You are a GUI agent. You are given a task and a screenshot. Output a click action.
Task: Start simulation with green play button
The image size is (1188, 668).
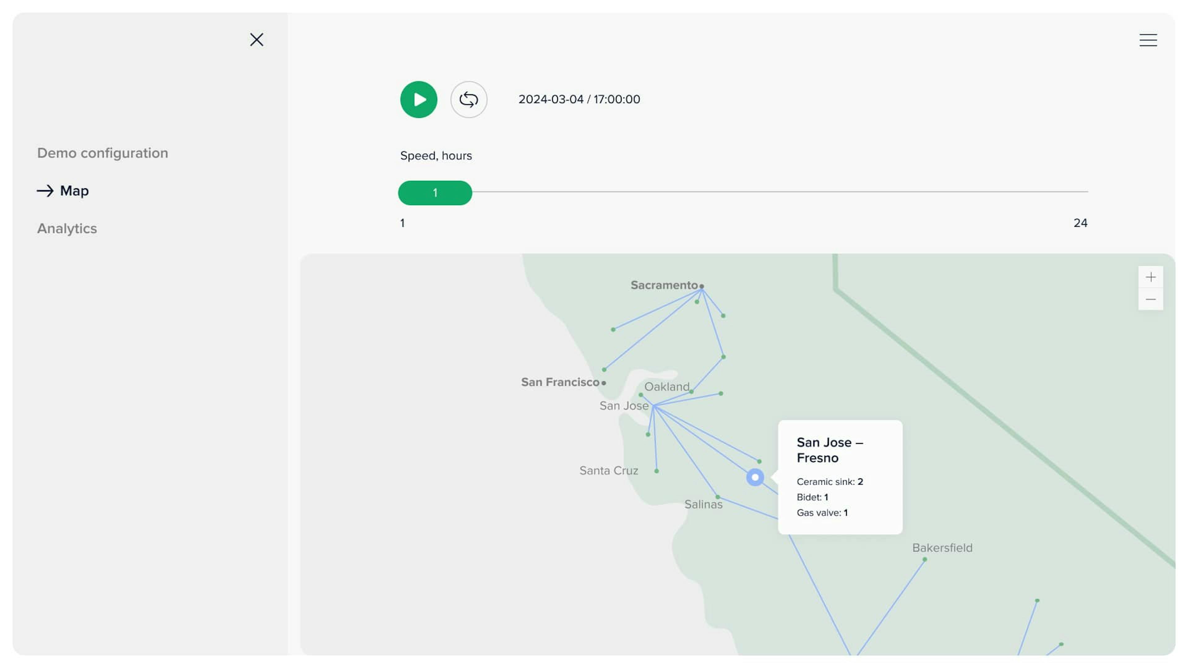pyautogui.click(x=418, y=100)
